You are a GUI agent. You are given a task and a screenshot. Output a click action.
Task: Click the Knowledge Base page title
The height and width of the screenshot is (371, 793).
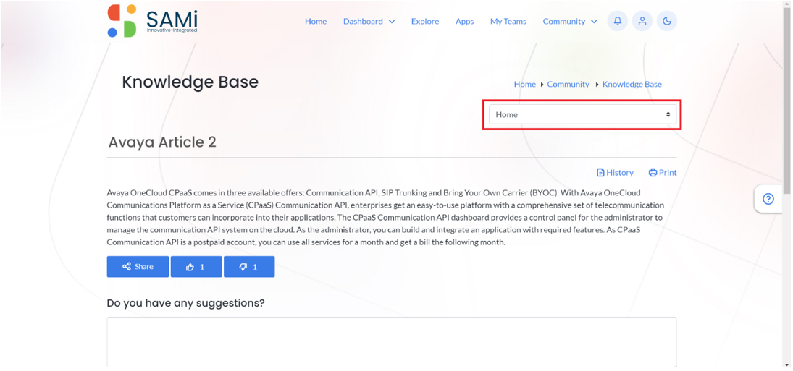[190, 82]
